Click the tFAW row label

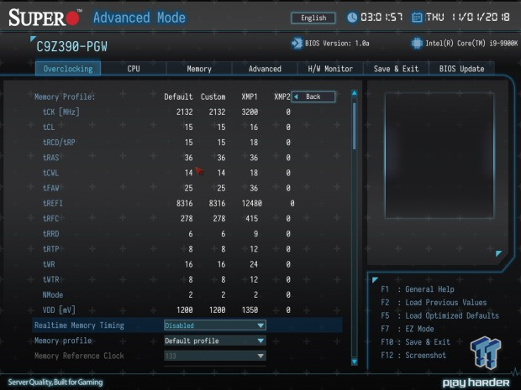pos(50,188)
